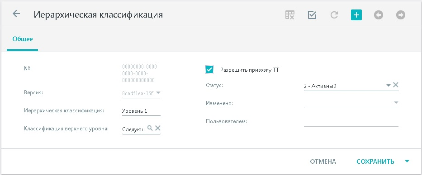
Task: Clear the Классификация верхнего уровня value
Action: tap(158, 128)
